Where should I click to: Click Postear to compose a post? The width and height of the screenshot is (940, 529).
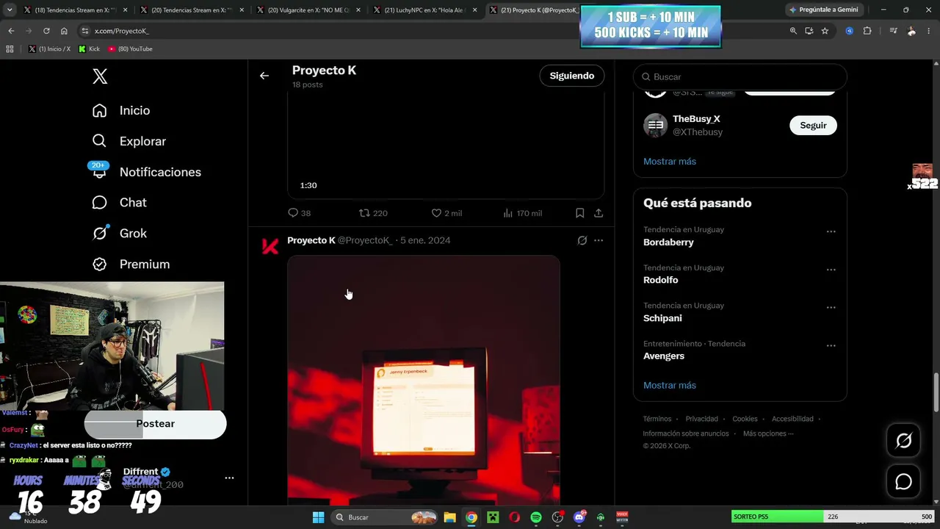coord(155,424)
